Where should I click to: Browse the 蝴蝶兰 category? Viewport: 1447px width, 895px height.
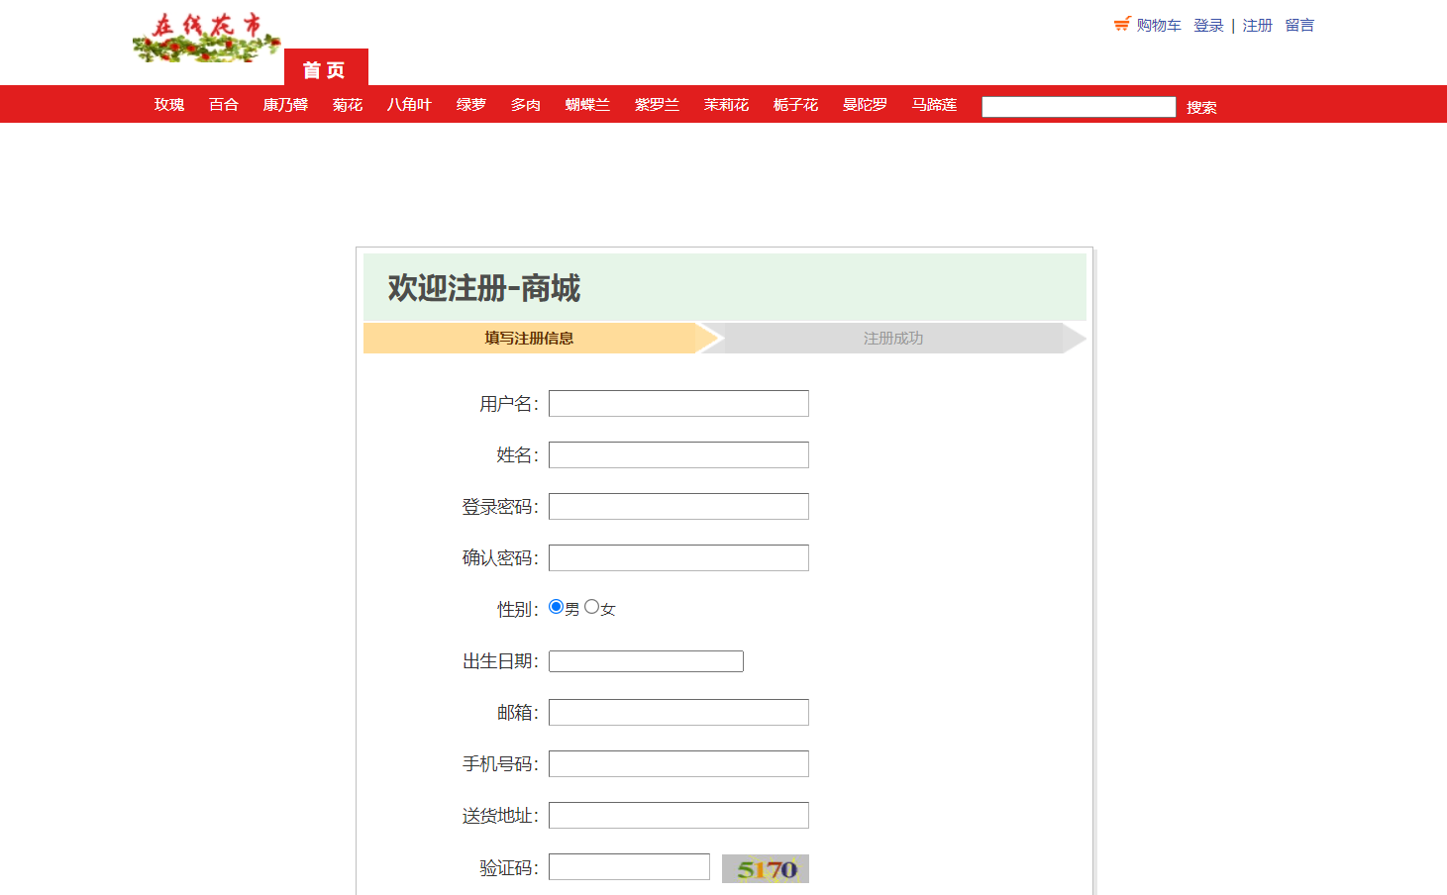(x=587, y=105)
